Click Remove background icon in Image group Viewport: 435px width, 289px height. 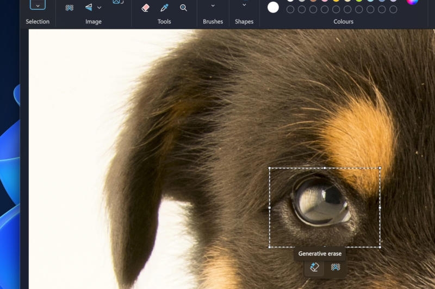[x=70, y=8]
